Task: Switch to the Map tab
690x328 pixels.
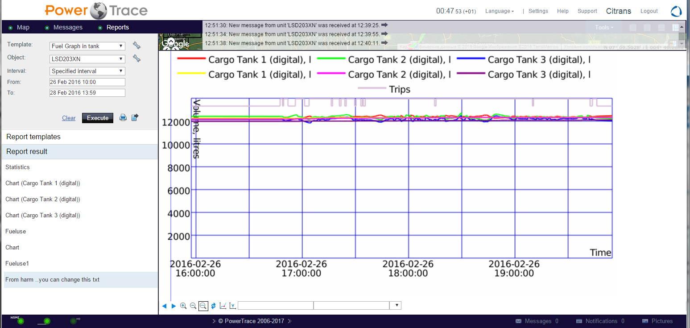Action: [x=23, y=27]
